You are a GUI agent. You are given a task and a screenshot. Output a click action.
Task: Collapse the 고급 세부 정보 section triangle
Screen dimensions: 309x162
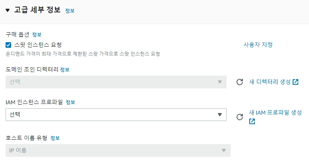8,10
